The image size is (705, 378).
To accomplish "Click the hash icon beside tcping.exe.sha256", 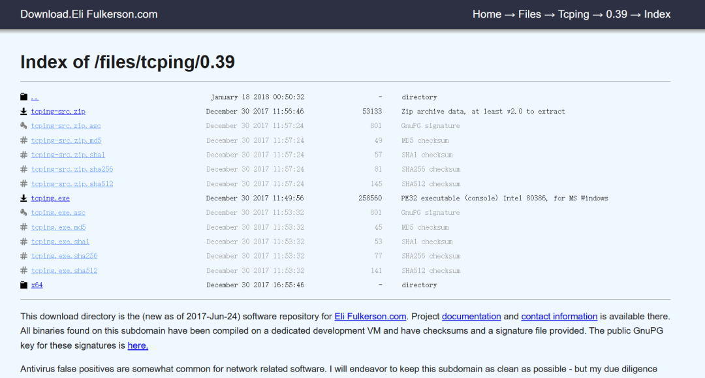I will tap(24, 256).
